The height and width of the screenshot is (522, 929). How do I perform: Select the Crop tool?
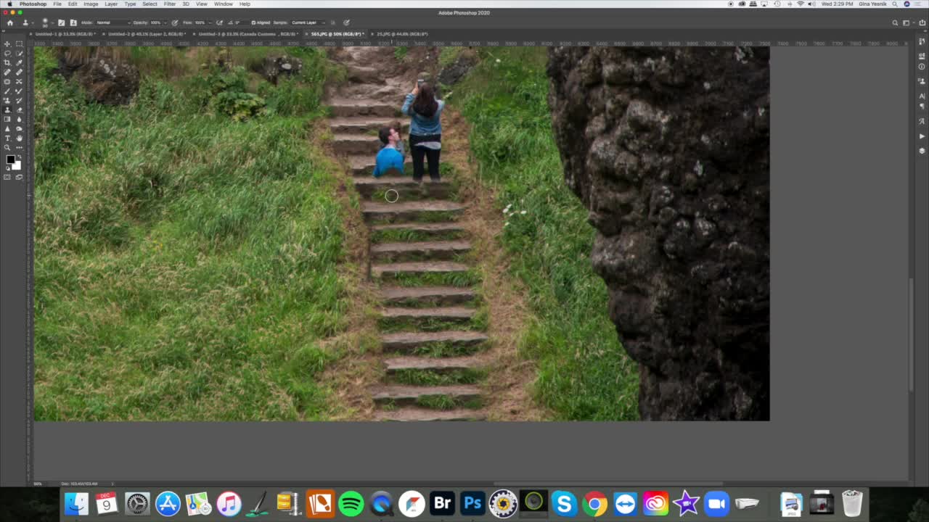(x=7, y=62)
